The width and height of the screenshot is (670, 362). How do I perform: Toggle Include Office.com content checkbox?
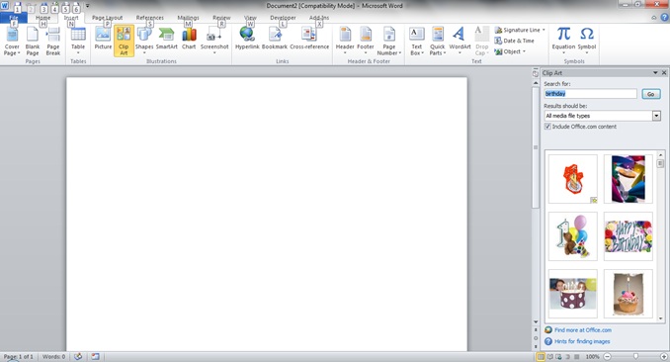547,127
